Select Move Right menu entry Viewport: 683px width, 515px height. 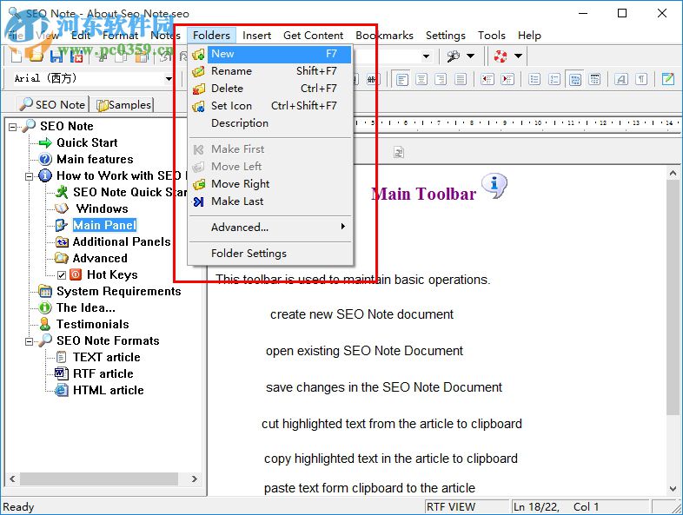(270, 184)
